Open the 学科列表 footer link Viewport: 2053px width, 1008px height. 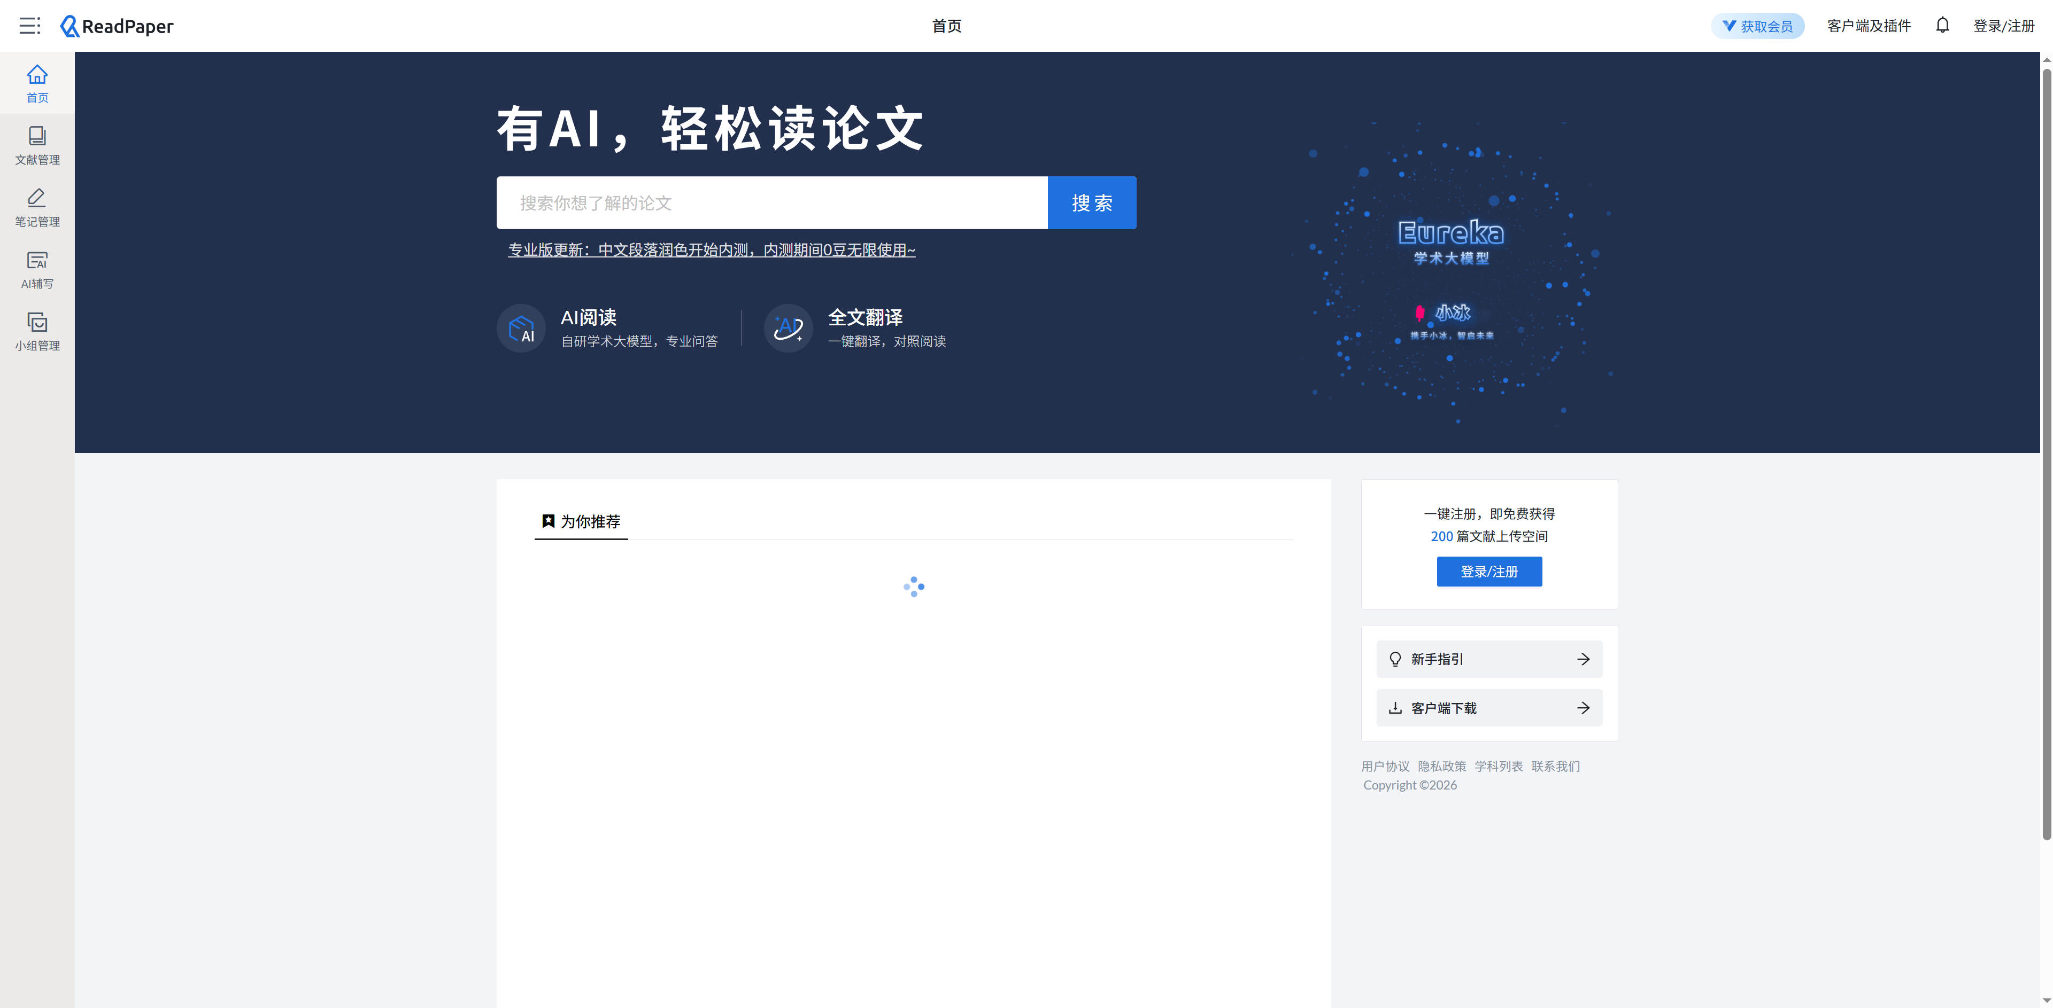1498,766
